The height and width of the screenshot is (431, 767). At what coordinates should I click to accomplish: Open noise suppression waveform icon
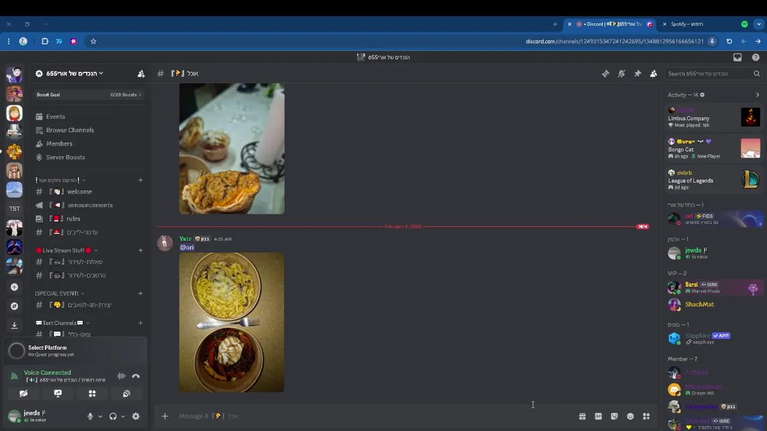click(121, 376)
